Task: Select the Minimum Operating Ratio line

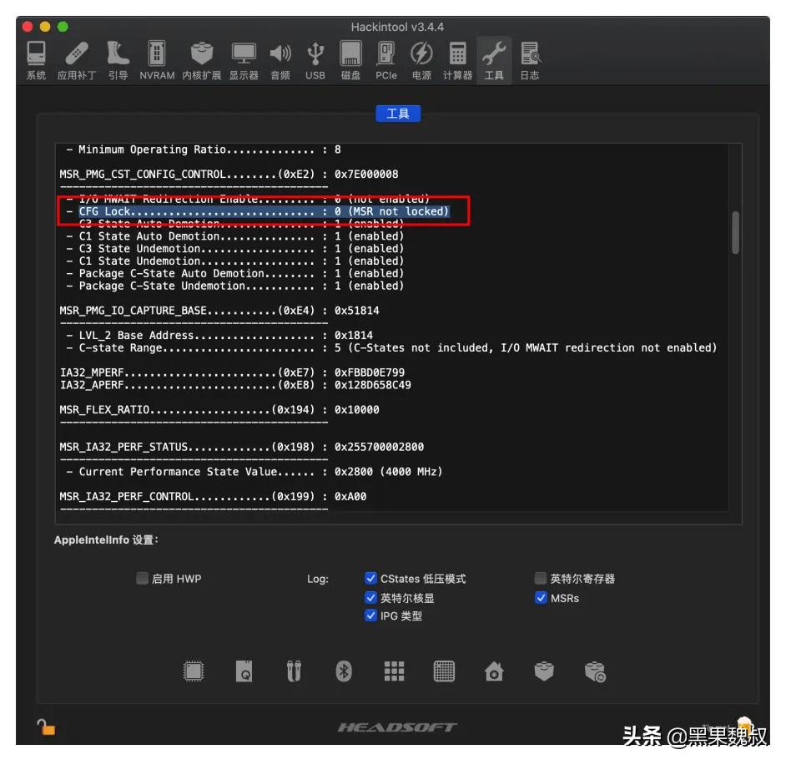Action: pos(204,149)
